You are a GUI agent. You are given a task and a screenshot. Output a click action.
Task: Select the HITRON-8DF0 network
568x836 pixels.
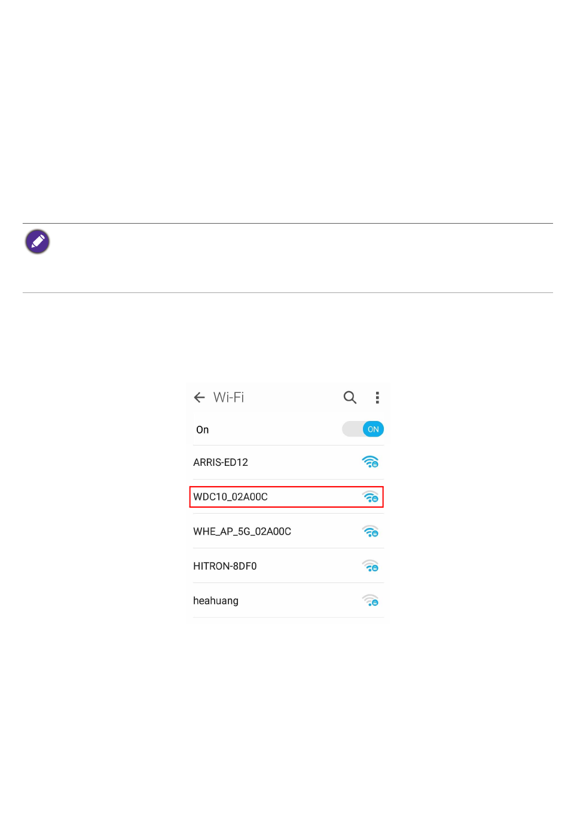coord(288,566)
